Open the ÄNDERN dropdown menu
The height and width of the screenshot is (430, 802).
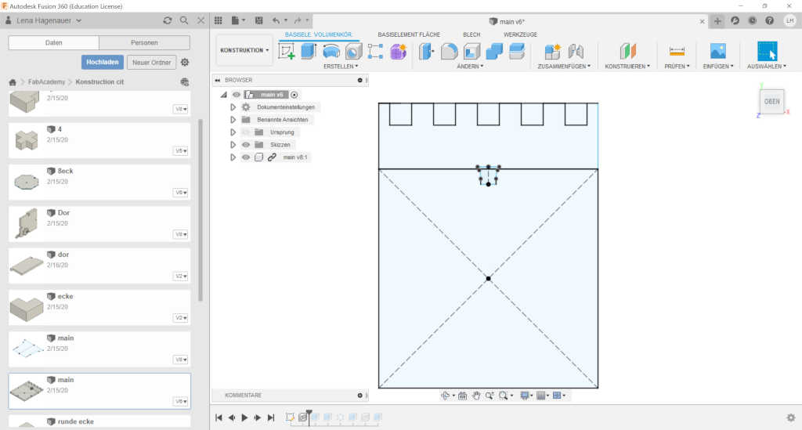(x=470, y=66)
